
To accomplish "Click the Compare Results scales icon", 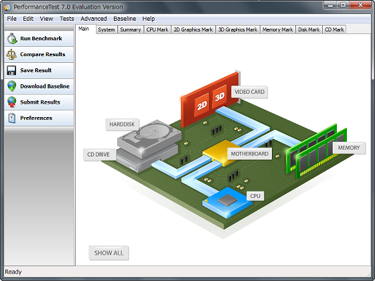I will [x=11, y=54].
